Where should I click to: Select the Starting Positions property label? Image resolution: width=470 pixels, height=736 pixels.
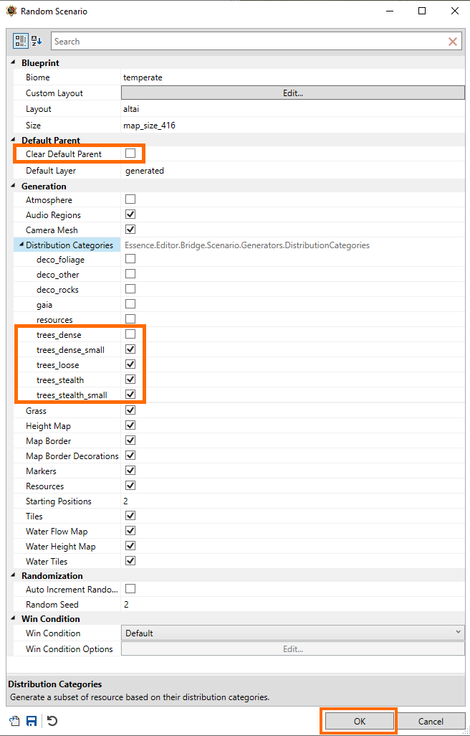(59, 501)
